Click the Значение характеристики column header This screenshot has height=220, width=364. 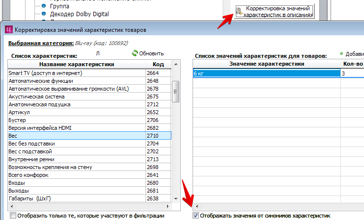[x=267, y=64]
